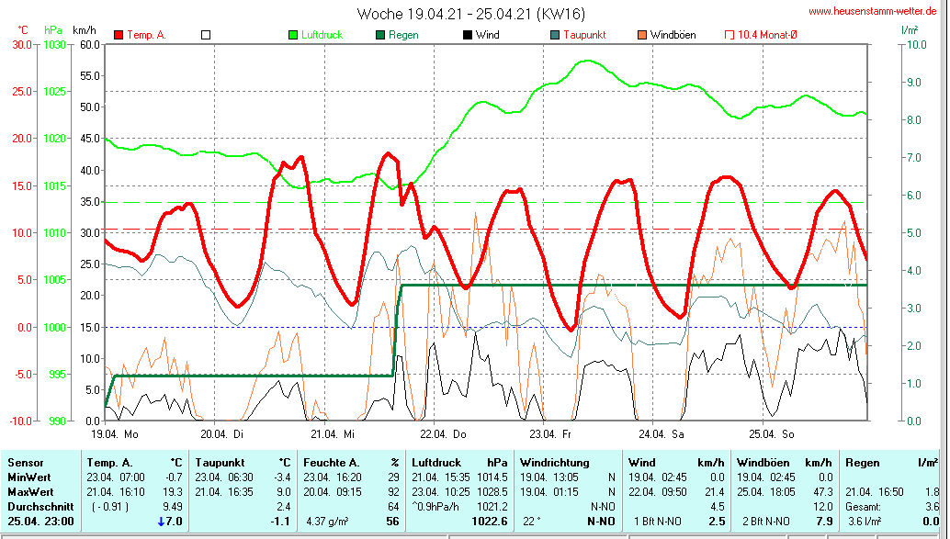
Task: Click the Windböen label in the legend
Action: coord(673,35)
